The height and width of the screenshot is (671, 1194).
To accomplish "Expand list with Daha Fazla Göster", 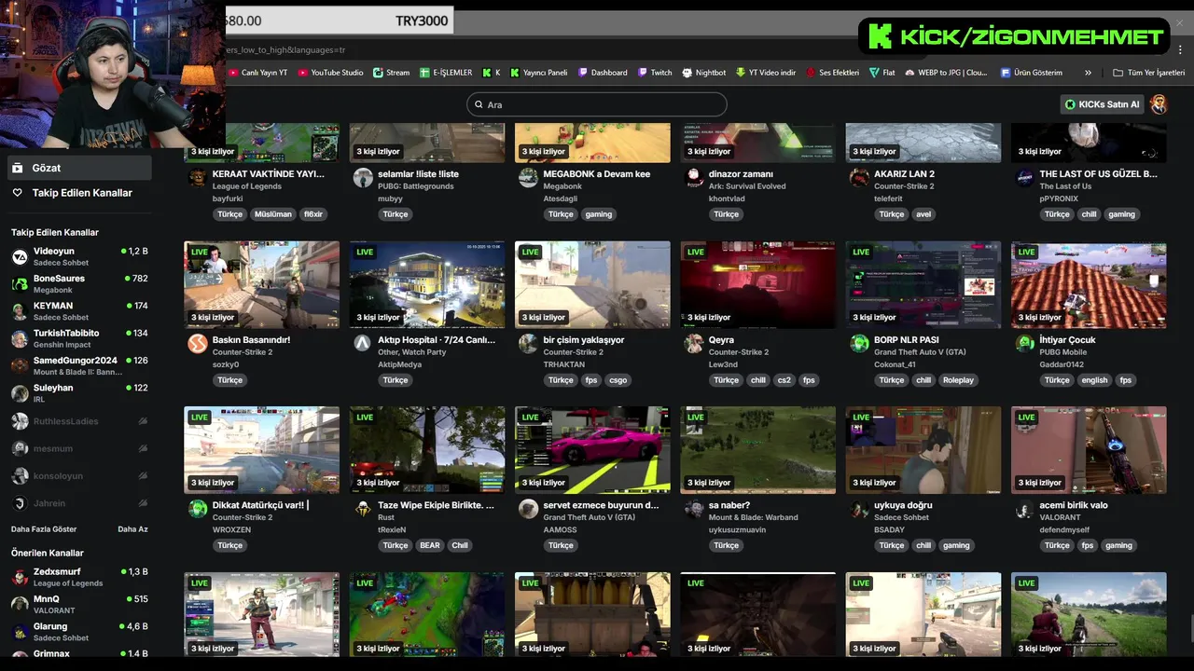I will coord(44,529).
